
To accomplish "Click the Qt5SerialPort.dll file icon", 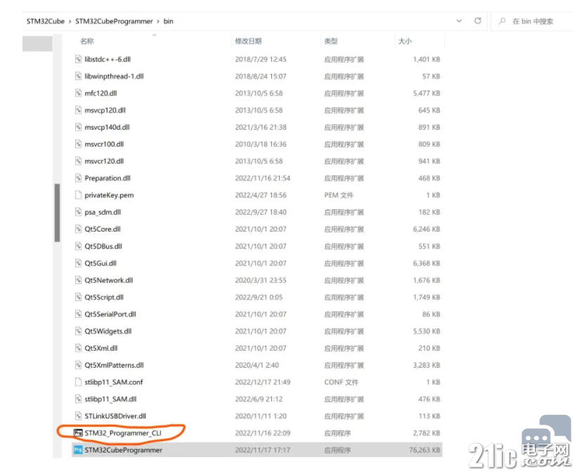I will pyautogui.click(x=78, y=314).
